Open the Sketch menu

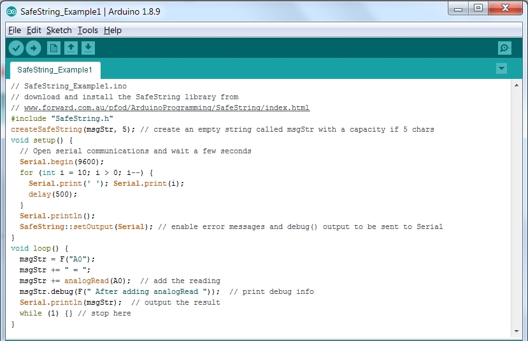click(x=59, y=31)
